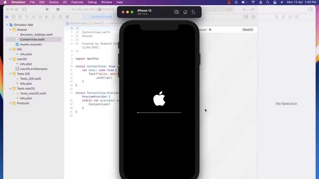This screenshot has height=179, width=319.
Task: Stop the running app with the Stop button
Action: click(57, 9)
